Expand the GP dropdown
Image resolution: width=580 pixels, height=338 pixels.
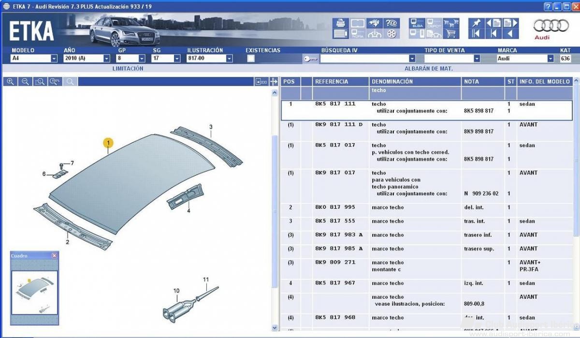[142, 59]
